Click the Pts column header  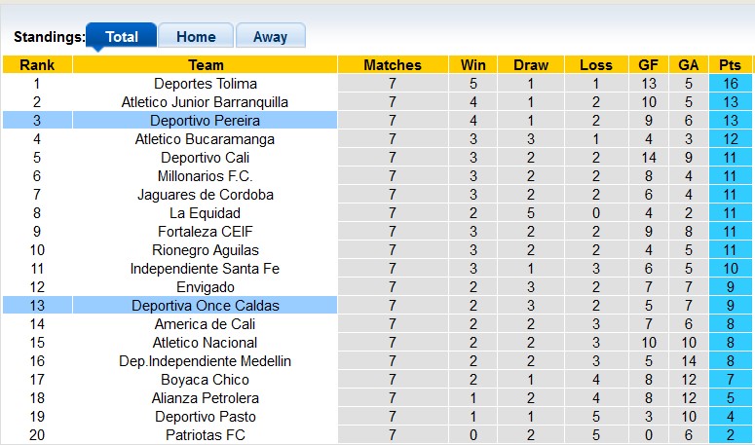pyautogui.click(x=730, y=65)
